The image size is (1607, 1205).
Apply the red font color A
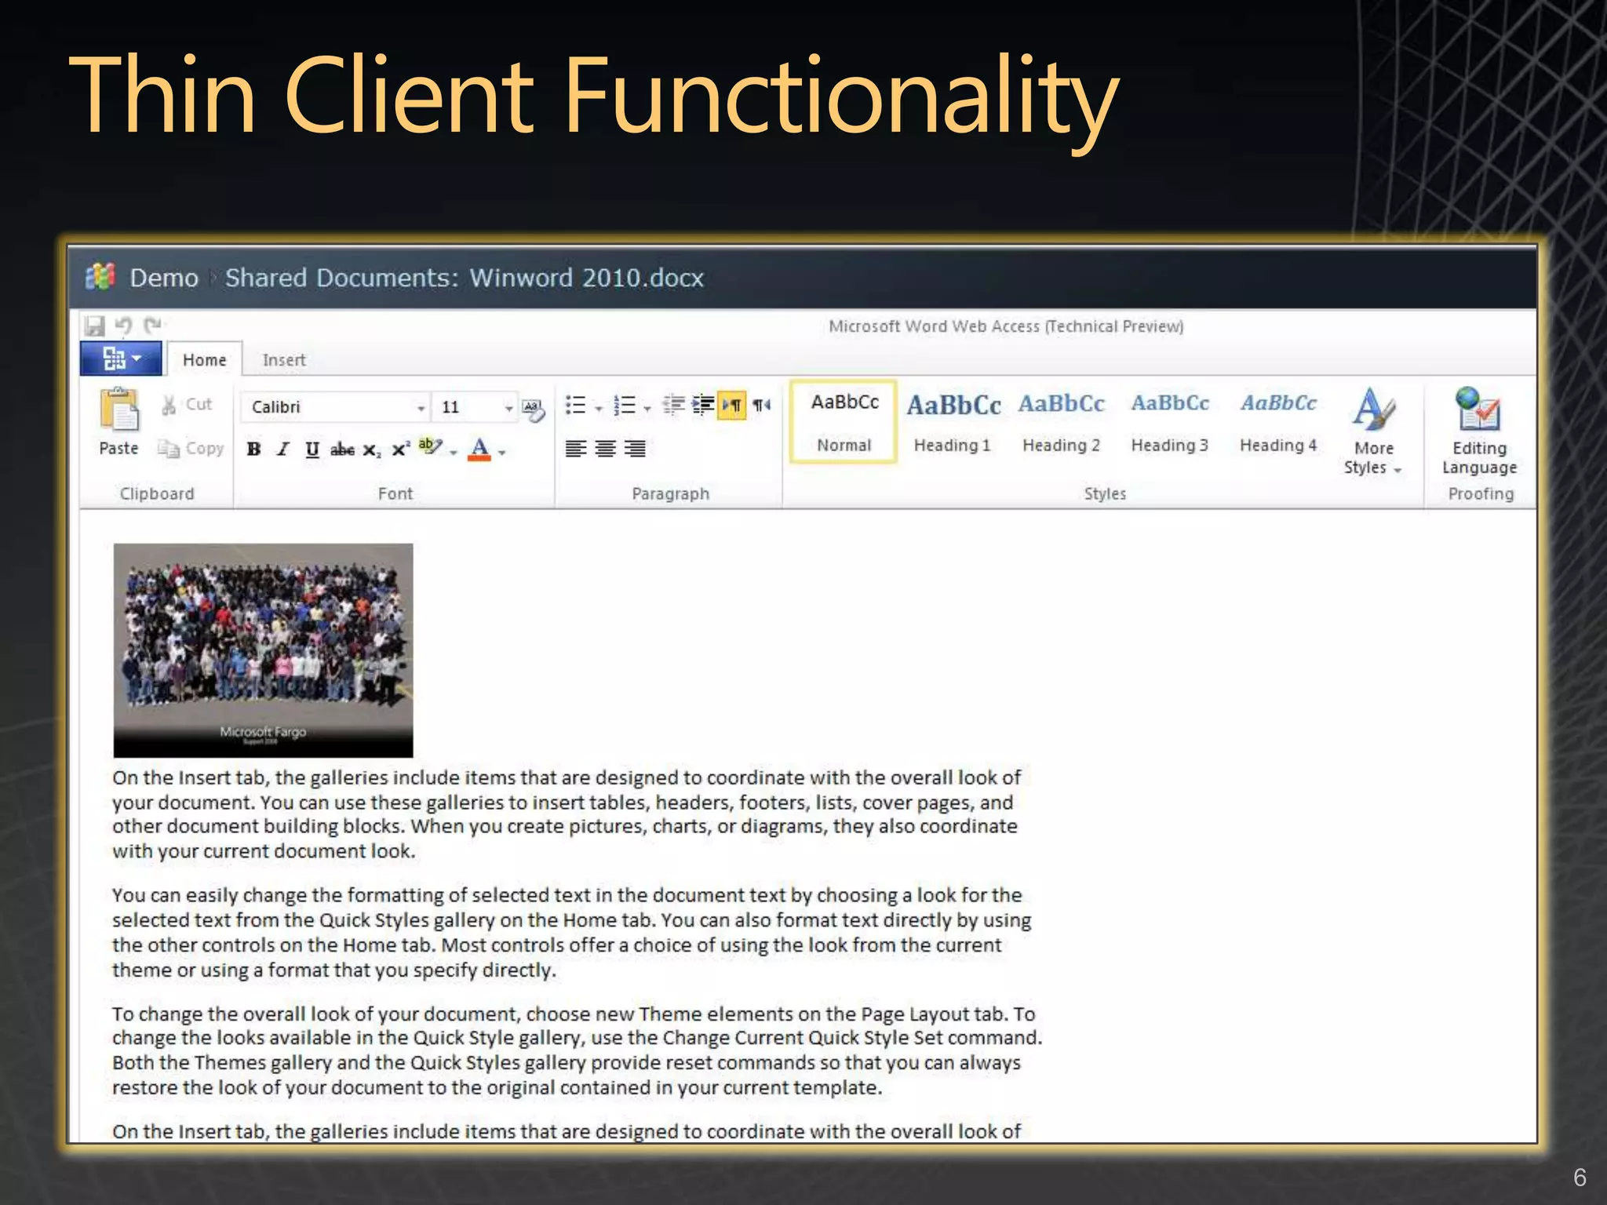tap(479, 450)
